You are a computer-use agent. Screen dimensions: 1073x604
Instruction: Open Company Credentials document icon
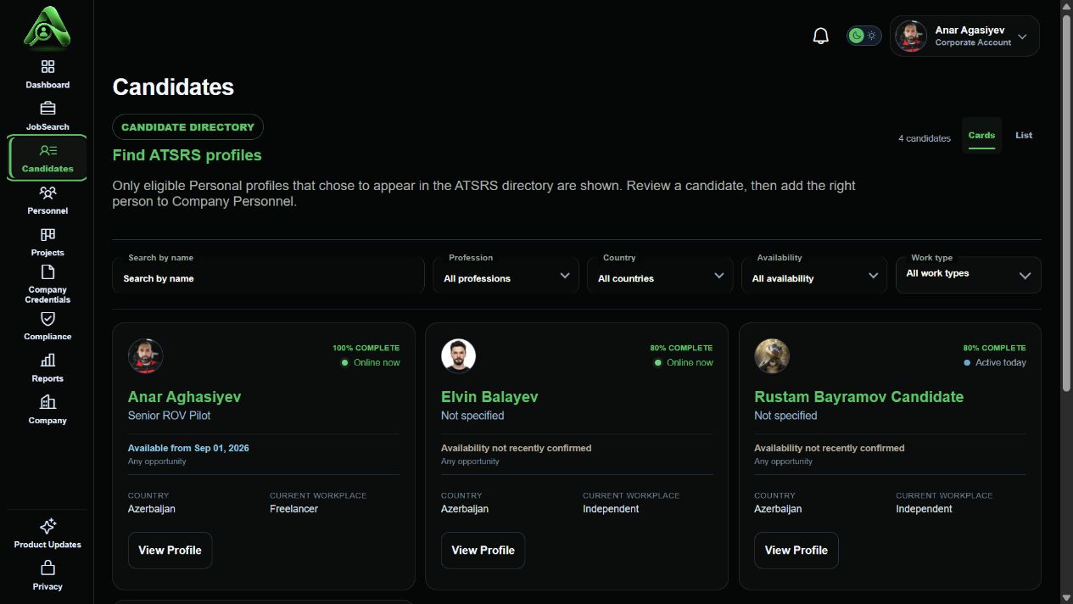(48, 272)
